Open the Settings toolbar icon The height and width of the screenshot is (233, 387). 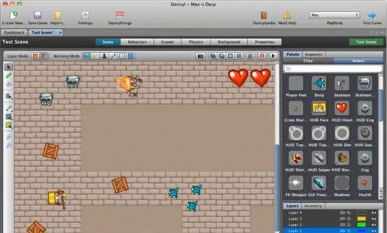point(85,15)
